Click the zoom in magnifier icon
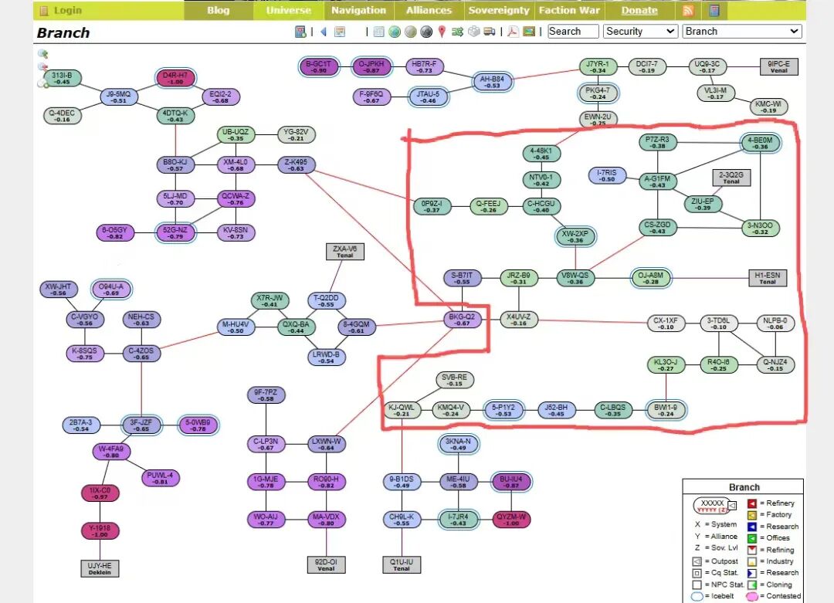Viewport: 834px width, 603px height. pos(42,54)
